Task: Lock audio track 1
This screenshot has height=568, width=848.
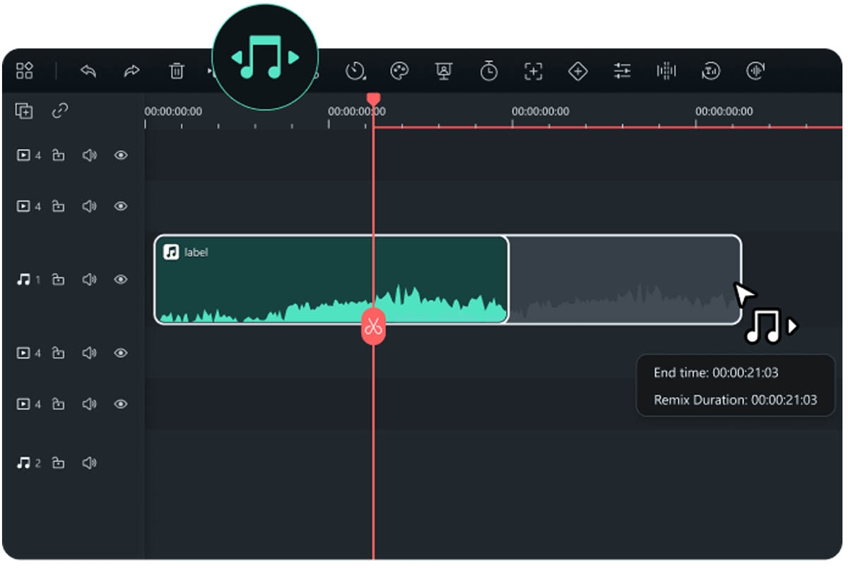Action: tap(59, 280)
